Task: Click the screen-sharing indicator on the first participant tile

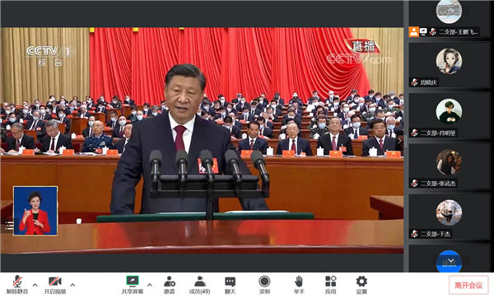Action: [423, 32]
